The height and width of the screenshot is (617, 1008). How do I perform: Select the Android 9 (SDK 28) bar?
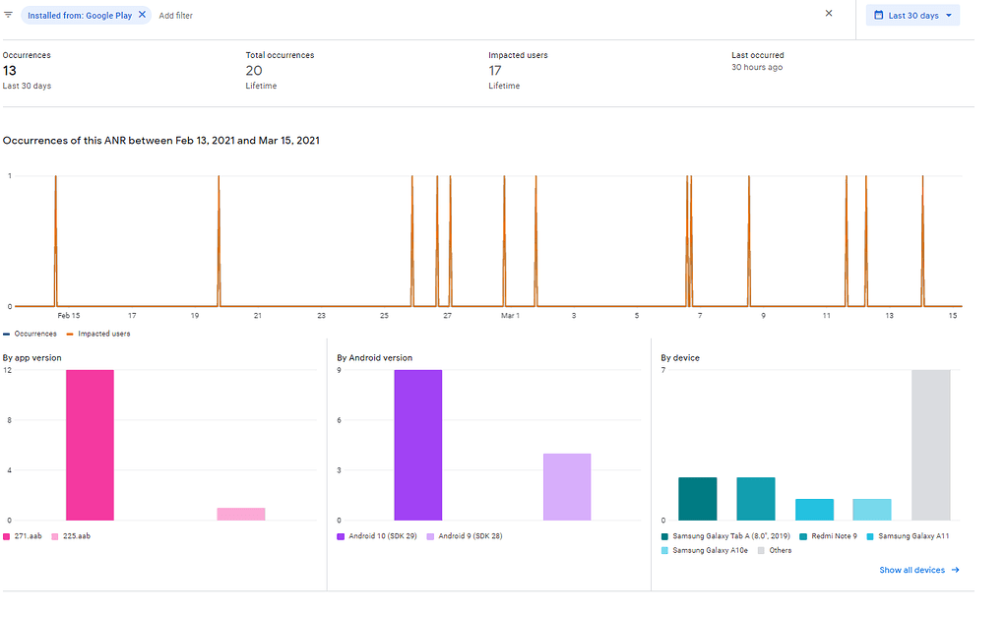(567, 486)
